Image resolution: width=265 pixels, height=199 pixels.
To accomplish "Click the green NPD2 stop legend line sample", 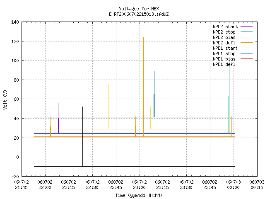I will point(247,32).
